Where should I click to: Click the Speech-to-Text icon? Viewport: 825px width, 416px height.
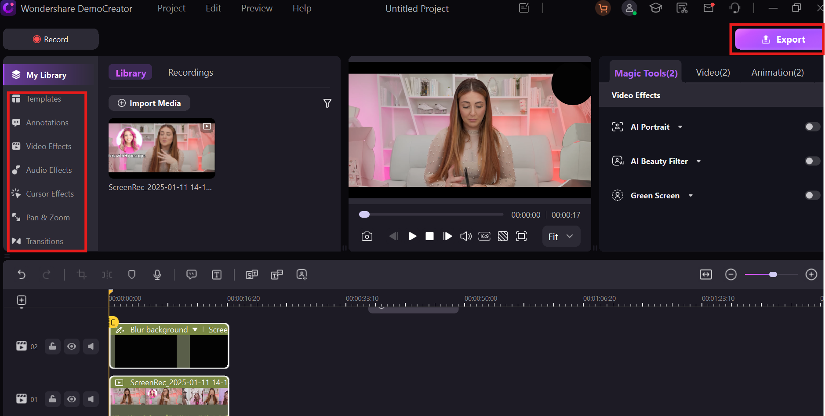tap(252, 274)
